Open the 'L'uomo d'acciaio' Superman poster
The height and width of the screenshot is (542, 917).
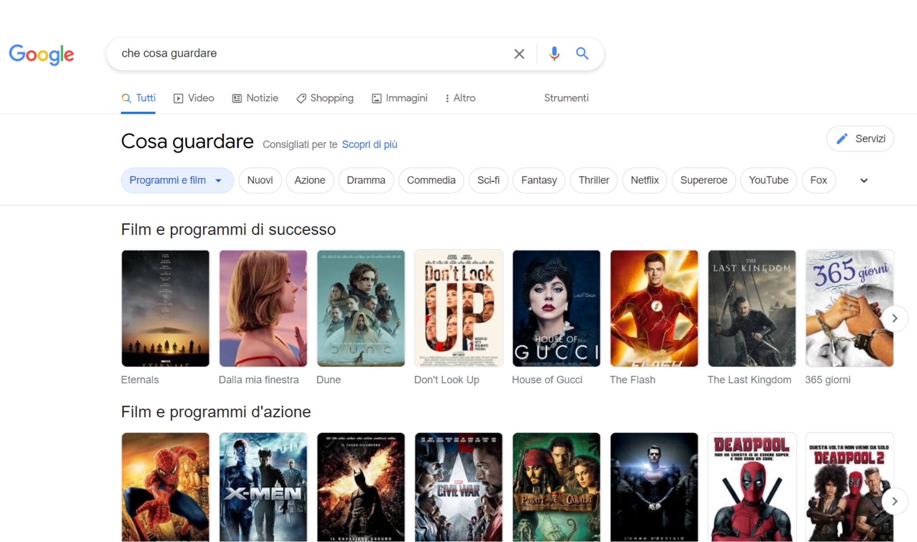click(654, 487)
